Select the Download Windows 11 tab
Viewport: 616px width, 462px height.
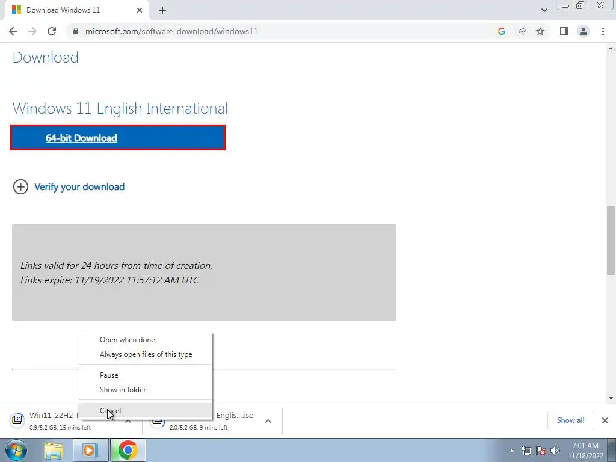(76, 10)
